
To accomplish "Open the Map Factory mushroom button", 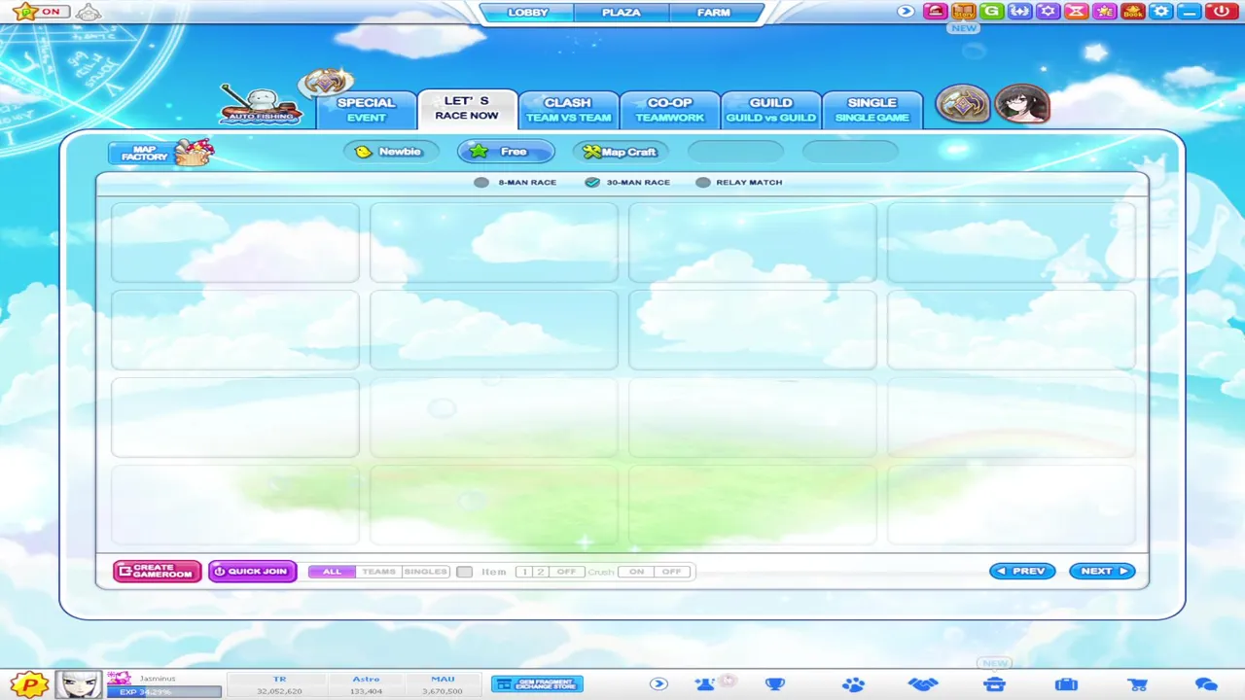I will coord(161,153).
